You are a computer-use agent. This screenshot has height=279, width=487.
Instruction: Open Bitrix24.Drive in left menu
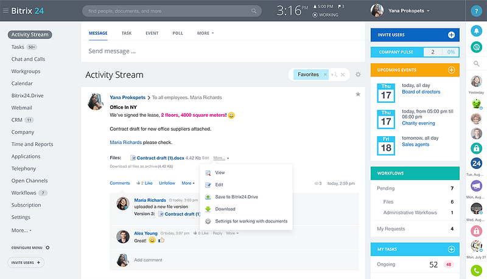pos(27,95)
